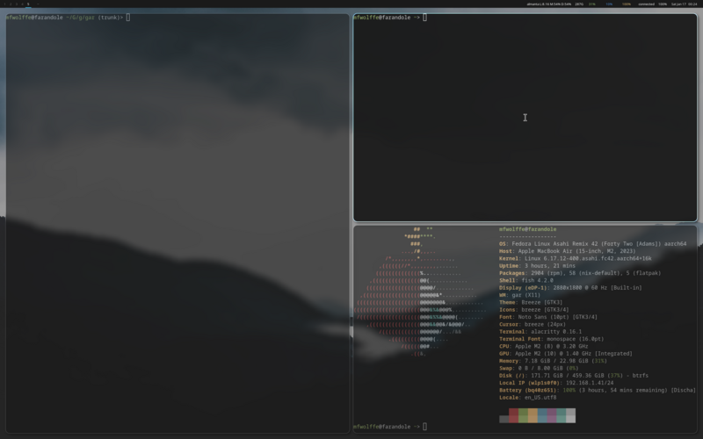The height and width of the screenshot is (439, 703).
Task: Click the red swatch in the terminal color palette
Action: (x=513, y=415)
